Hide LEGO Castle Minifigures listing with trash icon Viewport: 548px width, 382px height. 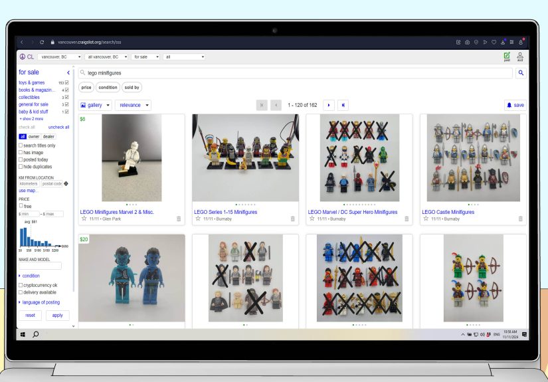(520, 219)
